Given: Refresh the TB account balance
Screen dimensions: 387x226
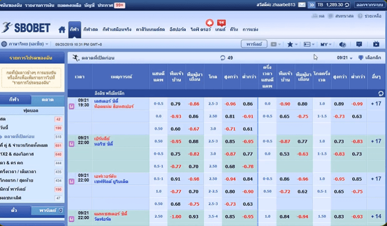Looking at the screenshot, I should [347, 5].
